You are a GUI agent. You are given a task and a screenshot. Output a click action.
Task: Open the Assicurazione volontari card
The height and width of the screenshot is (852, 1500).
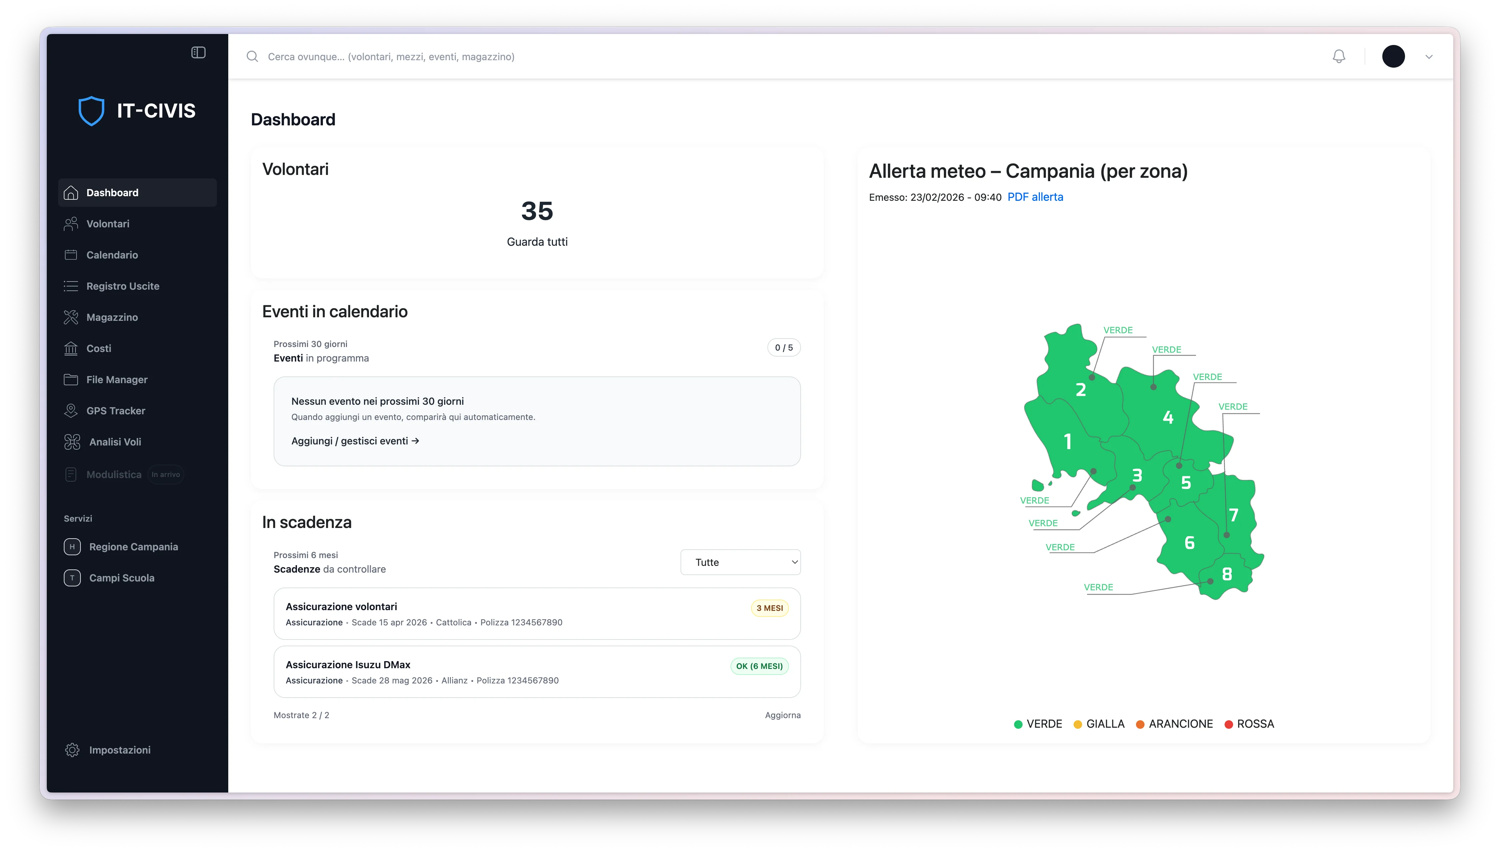point(537,613)
